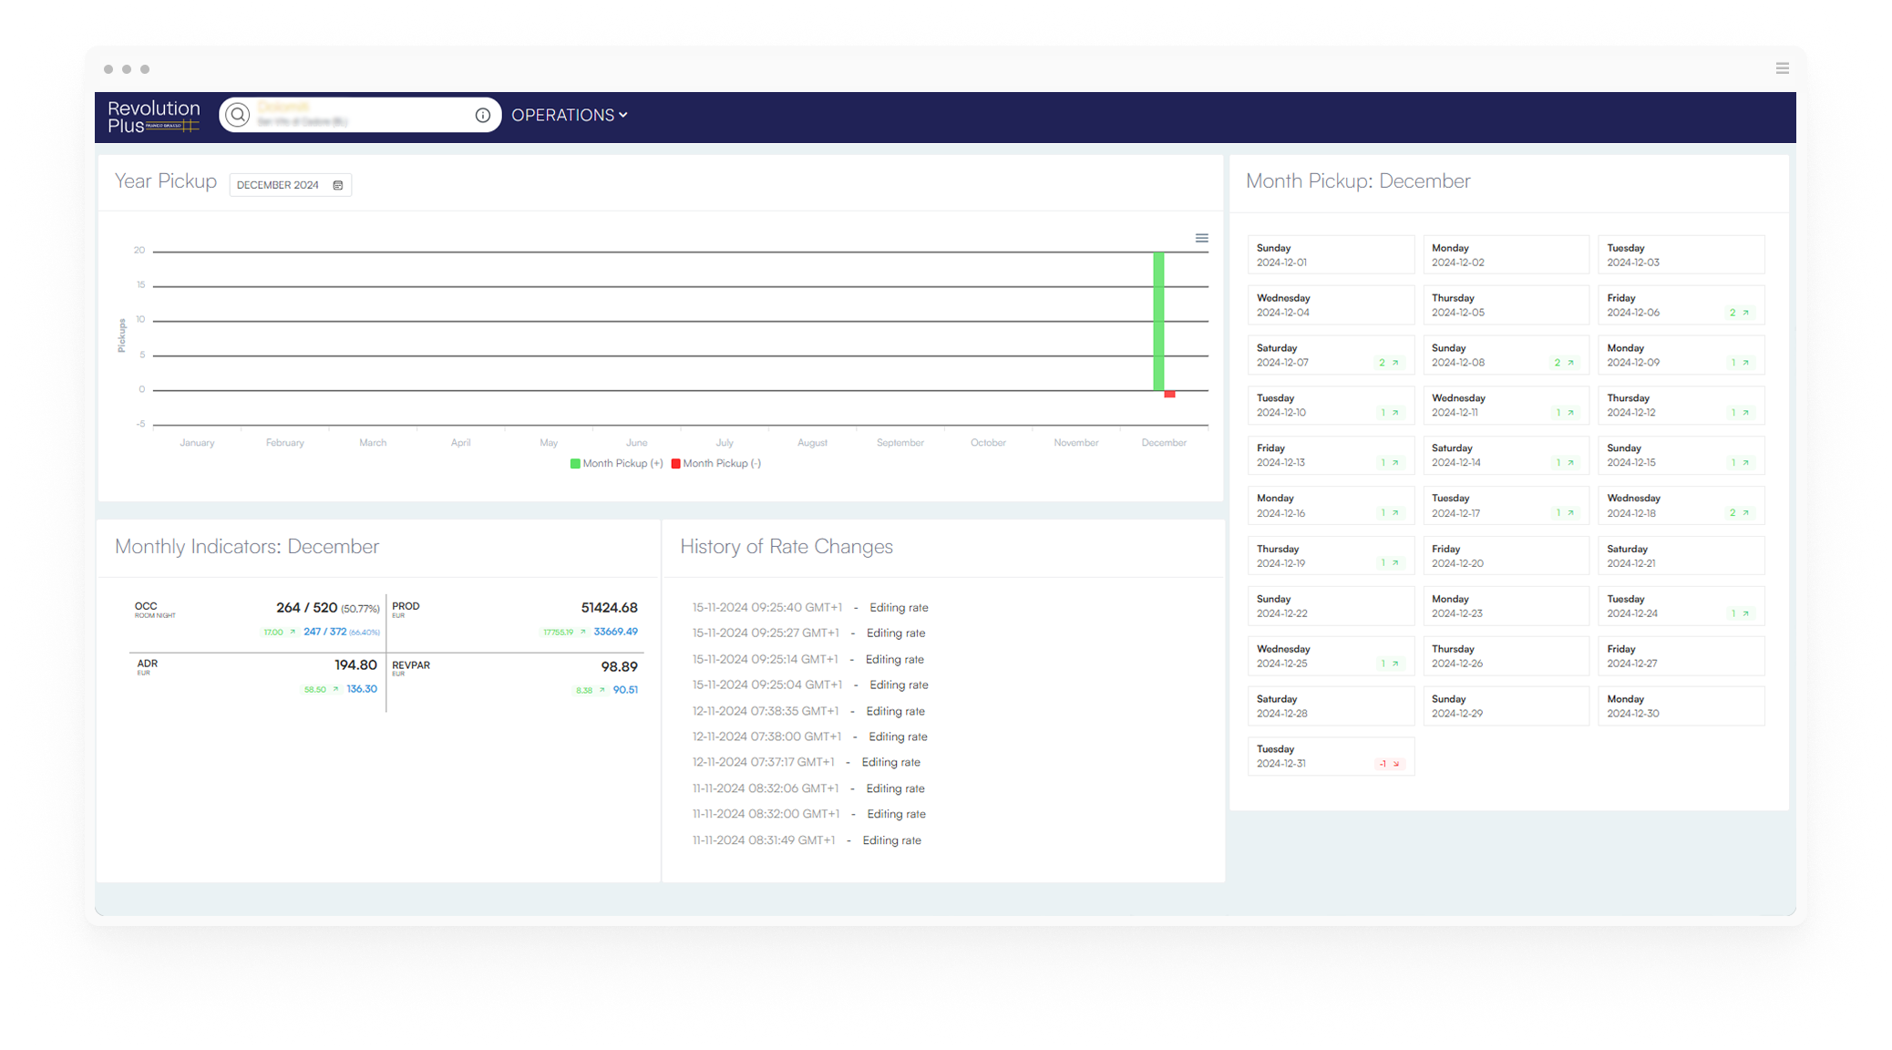Click the green December pickup bar

tap(1158, 321)
